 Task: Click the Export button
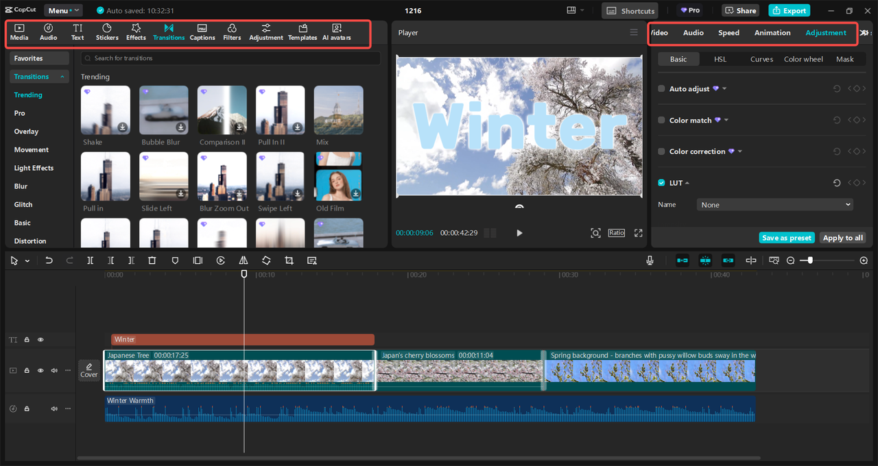pyautogui.click(x=789, y=10)
